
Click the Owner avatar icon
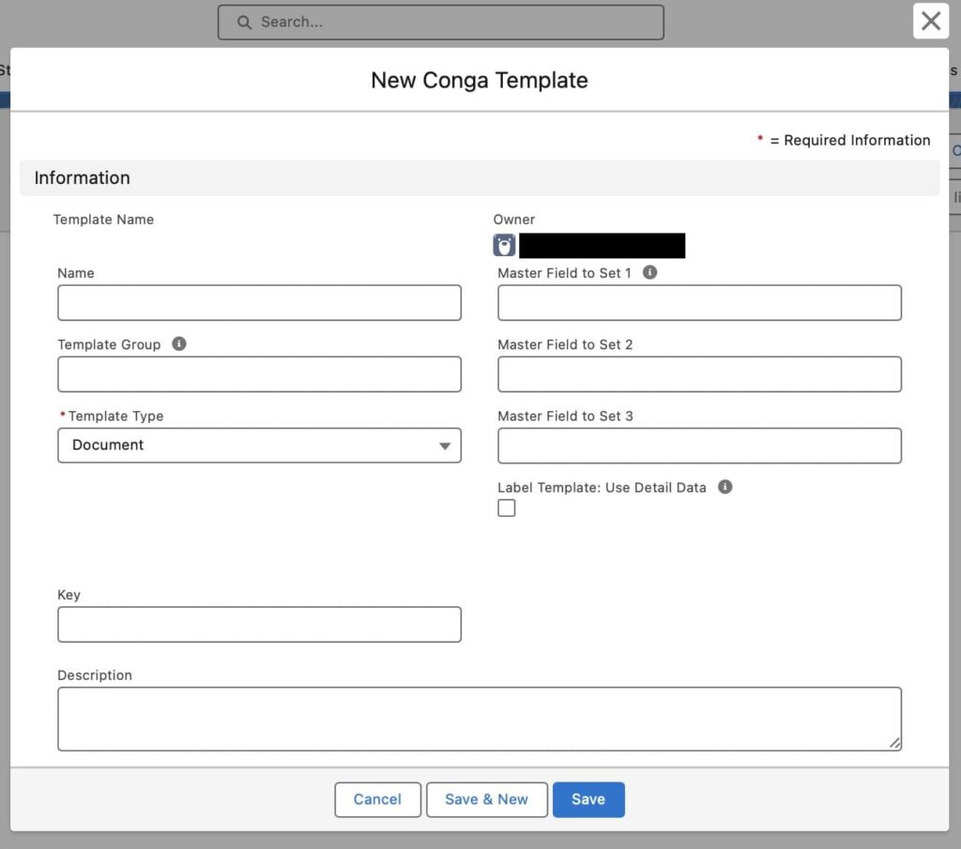click(x=505, y=246)
